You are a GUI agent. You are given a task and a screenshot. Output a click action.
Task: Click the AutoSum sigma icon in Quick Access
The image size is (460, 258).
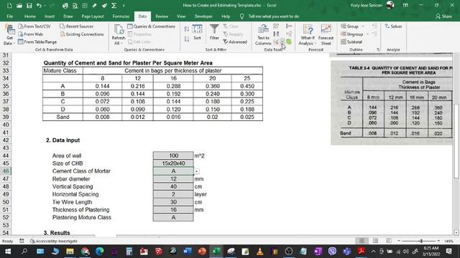point(114,6)
